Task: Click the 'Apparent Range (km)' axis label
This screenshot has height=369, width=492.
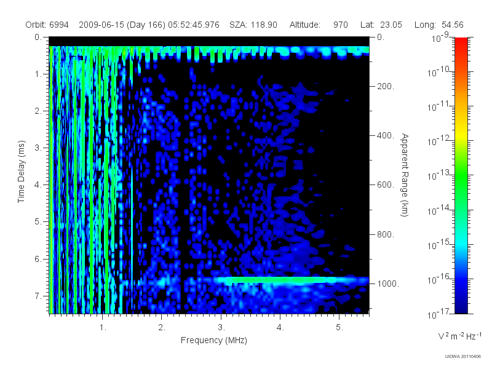Action: point(405,175)
